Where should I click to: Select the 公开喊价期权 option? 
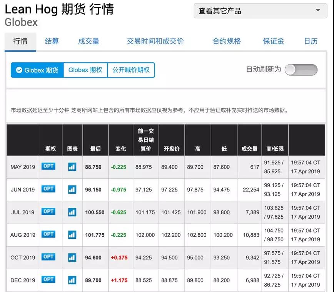pyautogui.click(x=131, y=70)
